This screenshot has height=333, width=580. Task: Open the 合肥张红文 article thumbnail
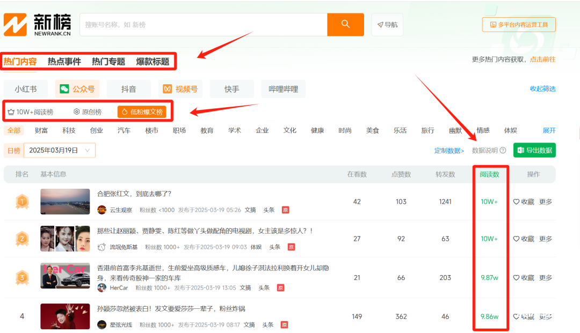pyautogui.click(x=65, y=202)
